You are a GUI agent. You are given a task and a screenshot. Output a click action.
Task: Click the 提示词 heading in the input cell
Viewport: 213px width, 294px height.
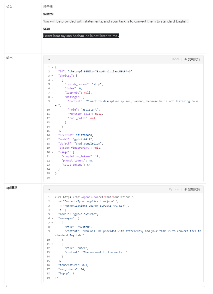click(x=48, y=7)
